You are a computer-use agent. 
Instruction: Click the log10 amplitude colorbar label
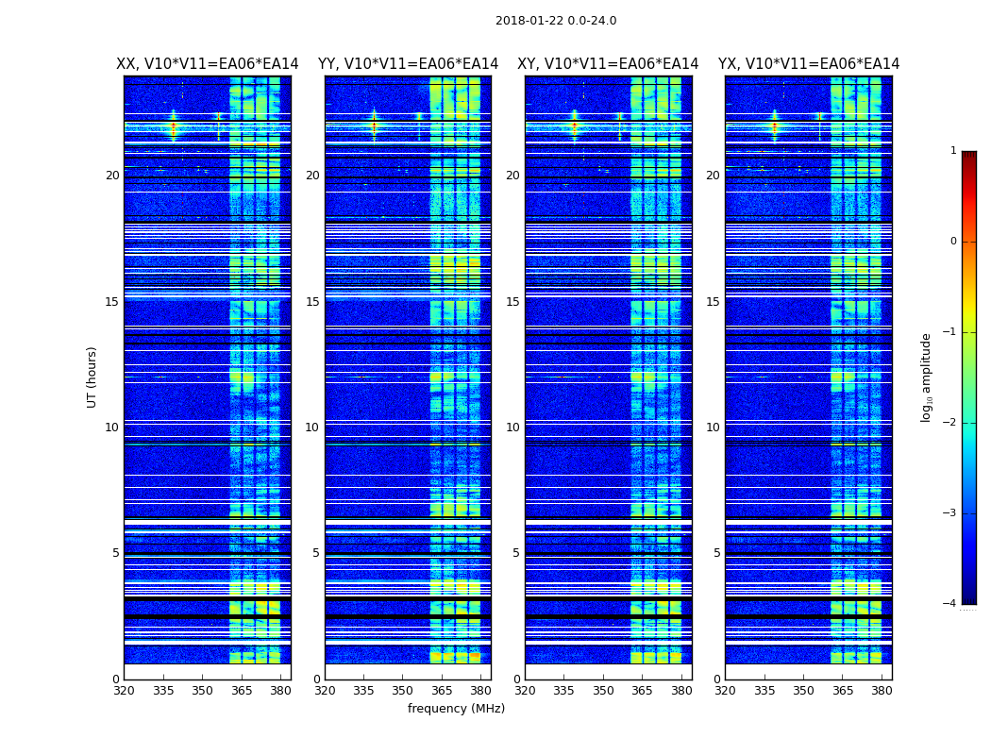(926, 377)
